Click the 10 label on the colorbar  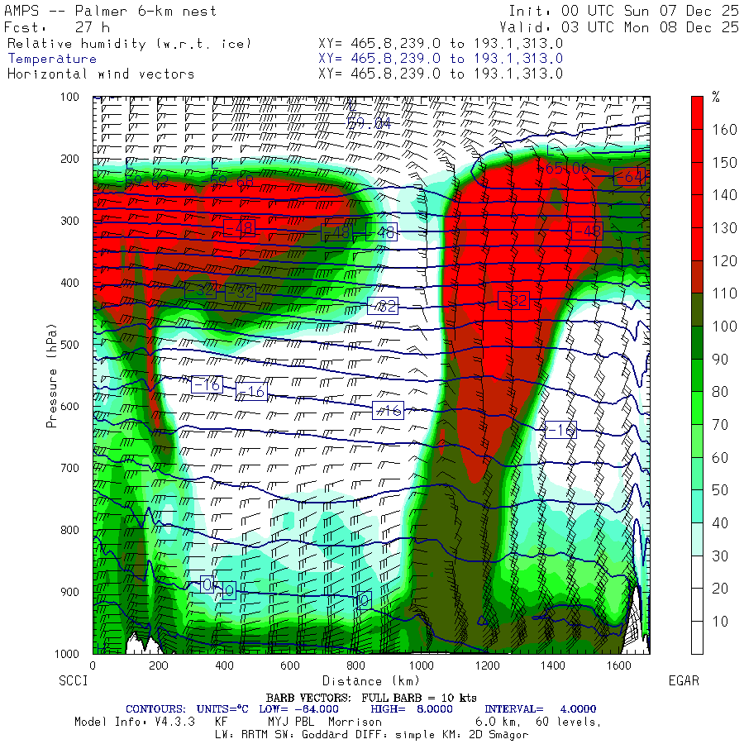click(x=720, y=621)
